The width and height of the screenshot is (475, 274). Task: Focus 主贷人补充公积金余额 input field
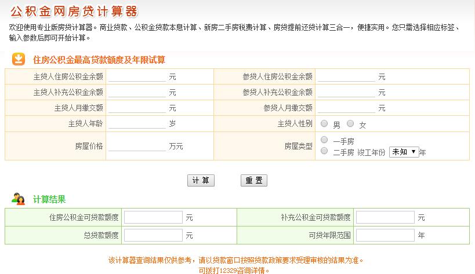click(137, 92)
